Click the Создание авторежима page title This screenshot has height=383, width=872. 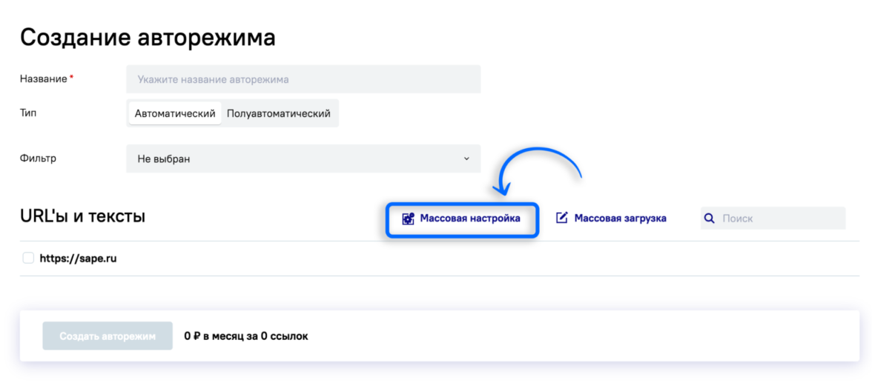click(148, 38)
